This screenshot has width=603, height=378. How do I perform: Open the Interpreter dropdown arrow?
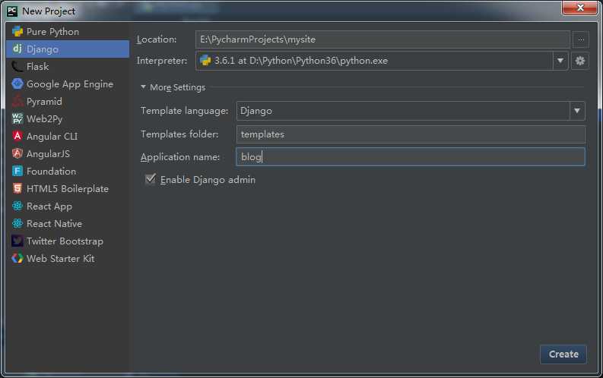[x=560, y=61]
